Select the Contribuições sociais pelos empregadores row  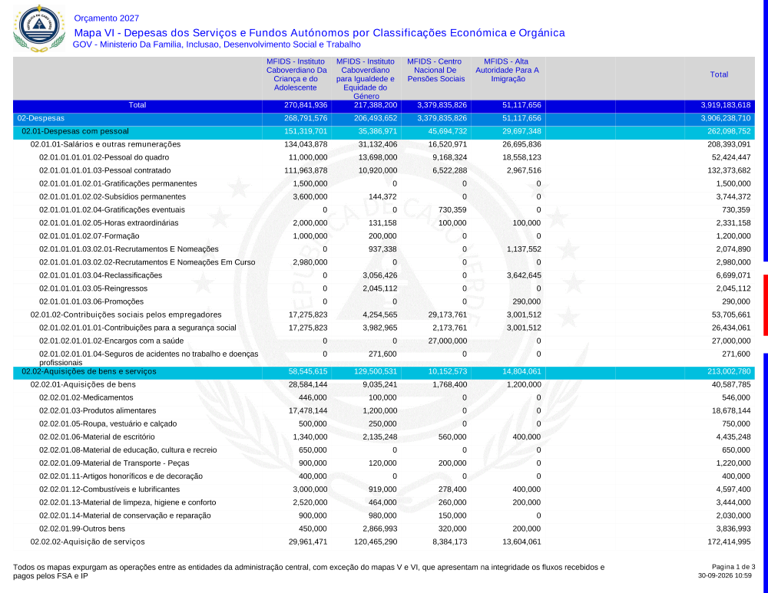click(383, 315)
